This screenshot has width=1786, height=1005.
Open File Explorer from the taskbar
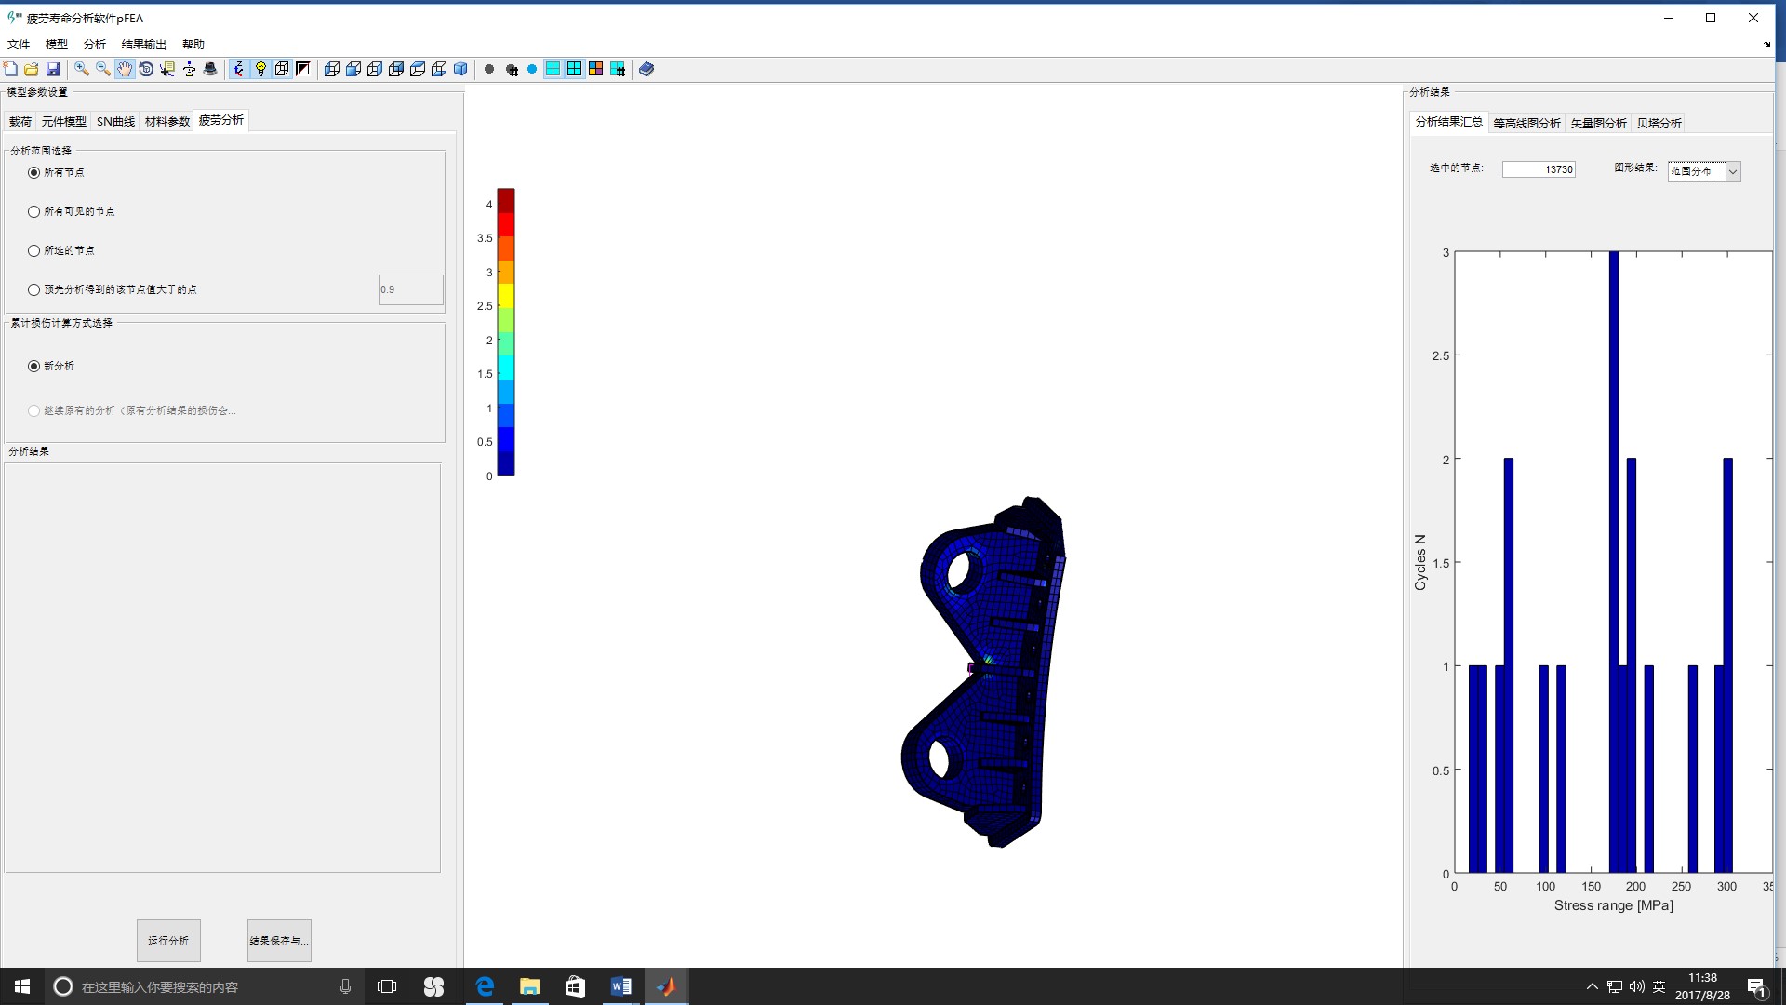(x=530, y=986)
